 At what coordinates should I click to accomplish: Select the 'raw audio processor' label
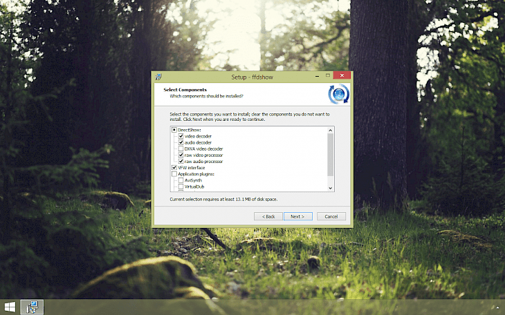pyautogui.click(x=203, y=162)
